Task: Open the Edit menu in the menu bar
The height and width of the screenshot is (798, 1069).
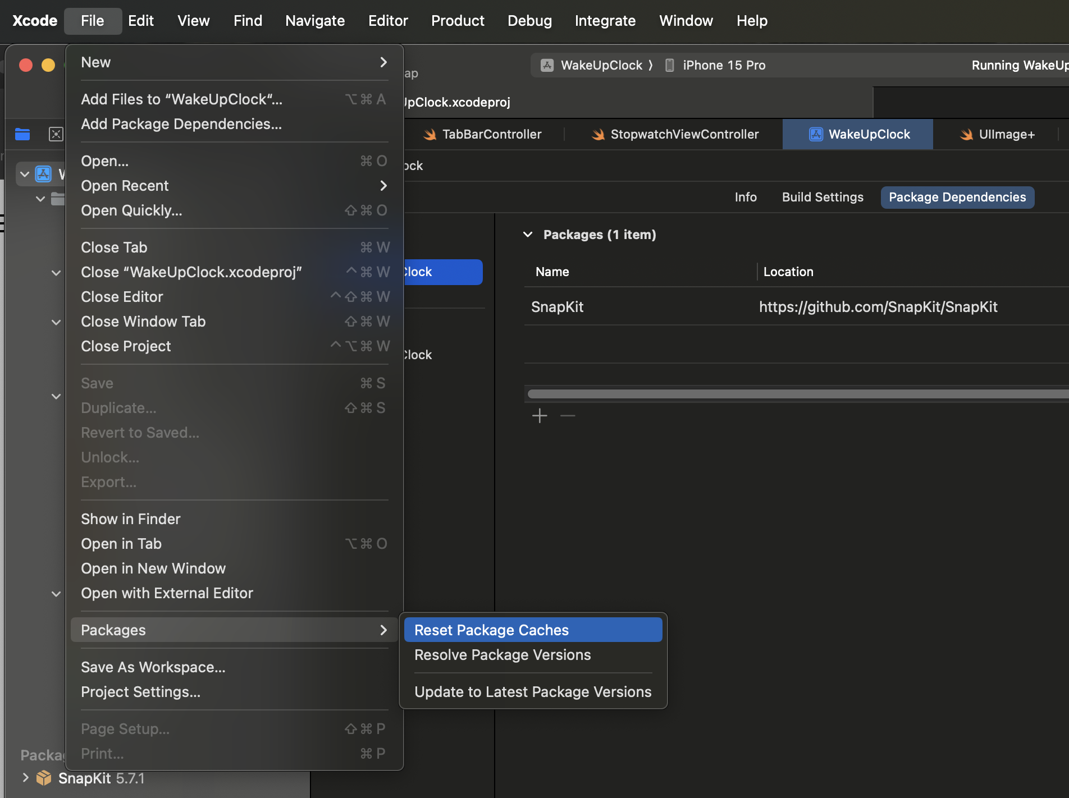Action: [x=141, y=21]
